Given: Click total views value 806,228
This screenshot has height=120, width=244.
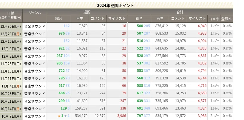Looking at the screenshot, I should pos(162,71).
